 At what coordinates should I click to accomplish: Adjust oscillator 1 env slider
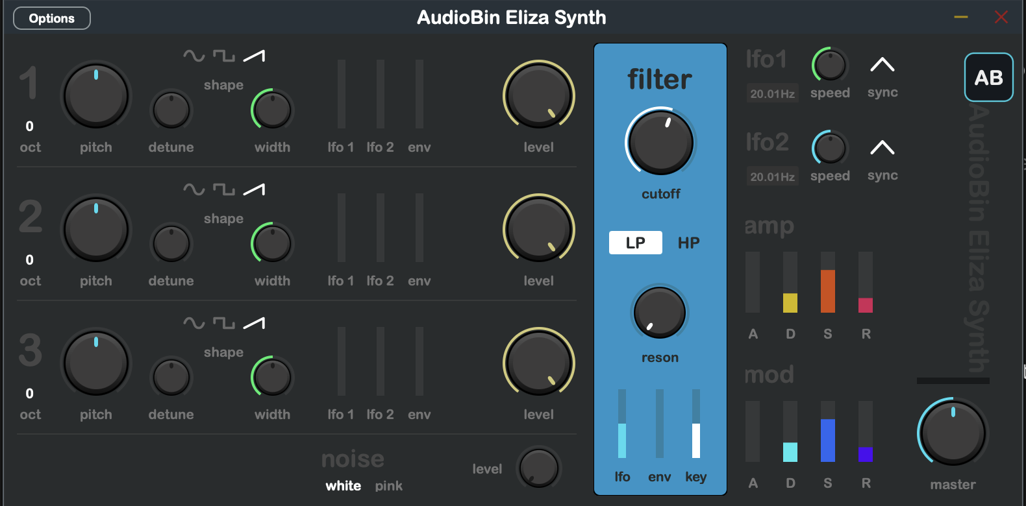pos(419,94)
